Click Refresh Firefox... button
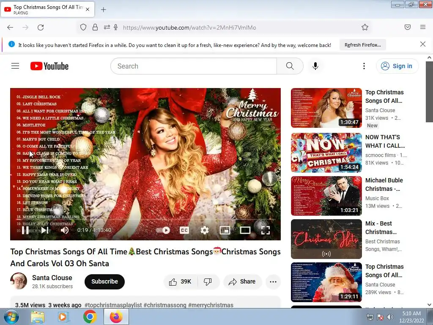The width and height of the screenshot is (433, 325). [362, 45]
